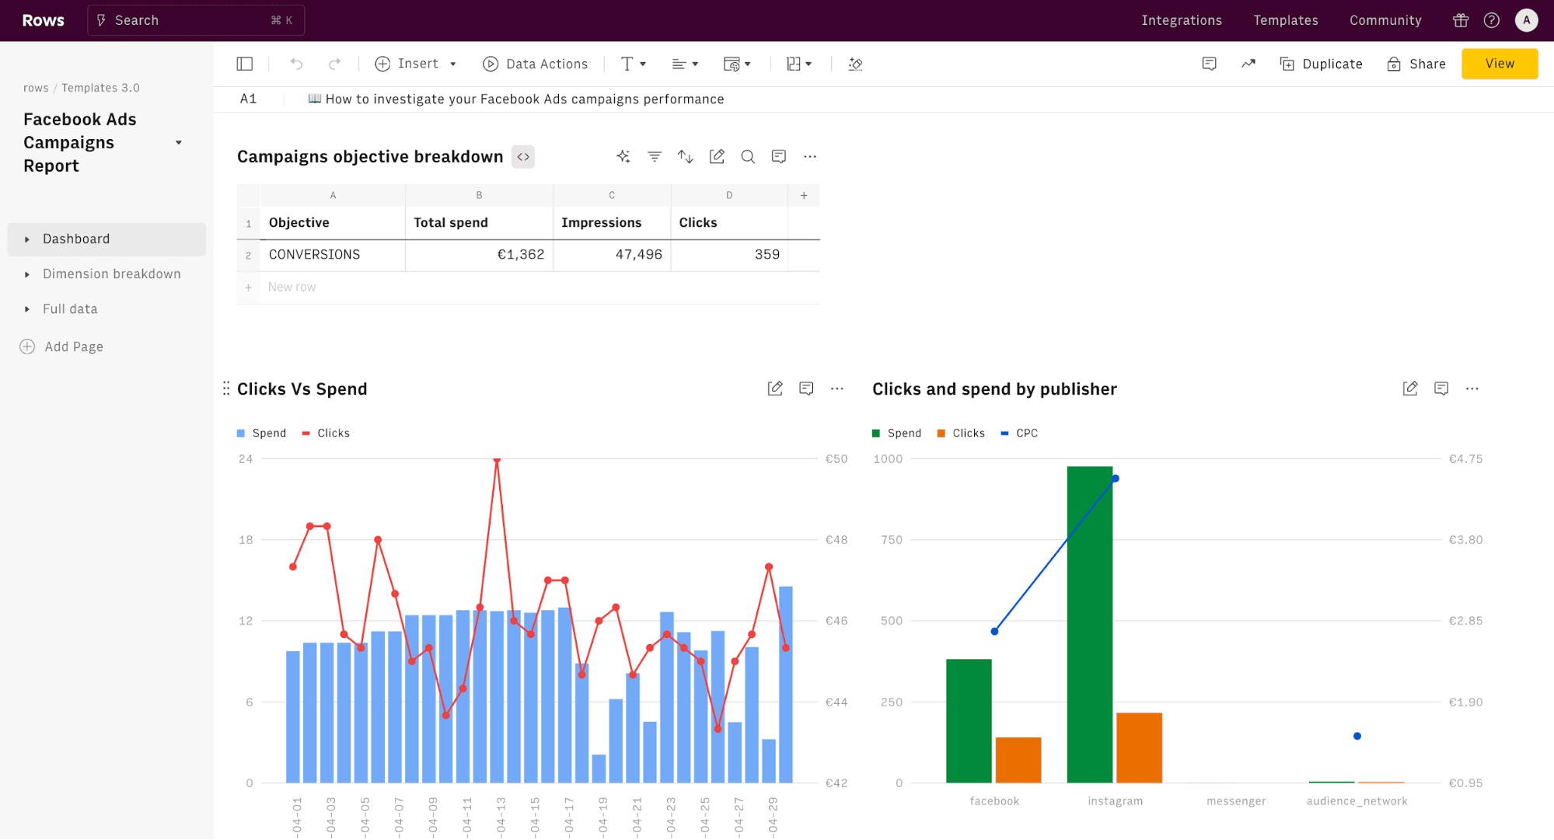Expand the Dimension breakdown section

[27, 273]
